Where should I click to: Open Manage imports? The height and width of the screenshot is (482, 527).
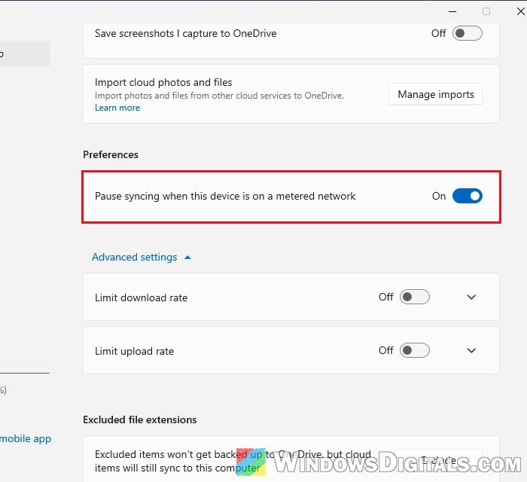pyautogui.click(x=436, y=94)
